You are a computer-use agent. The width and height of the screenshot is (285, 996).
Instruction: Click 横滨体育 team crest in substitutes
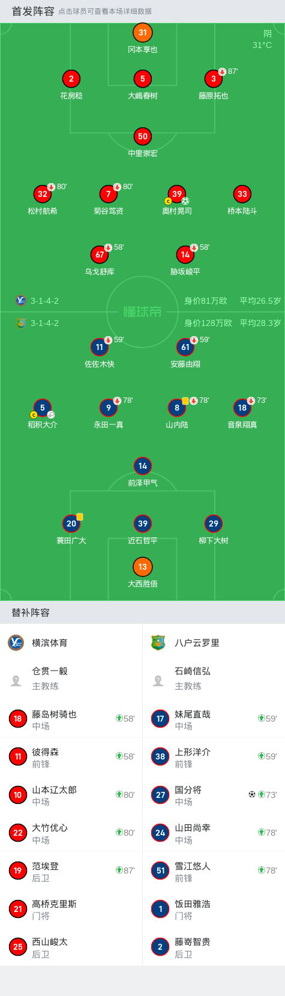pos(16,643)
